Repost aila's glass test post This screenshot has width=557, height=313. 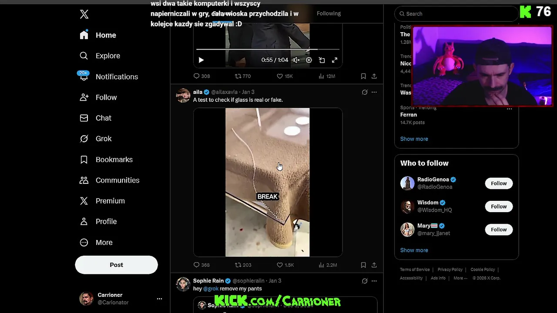pos(243,265)
